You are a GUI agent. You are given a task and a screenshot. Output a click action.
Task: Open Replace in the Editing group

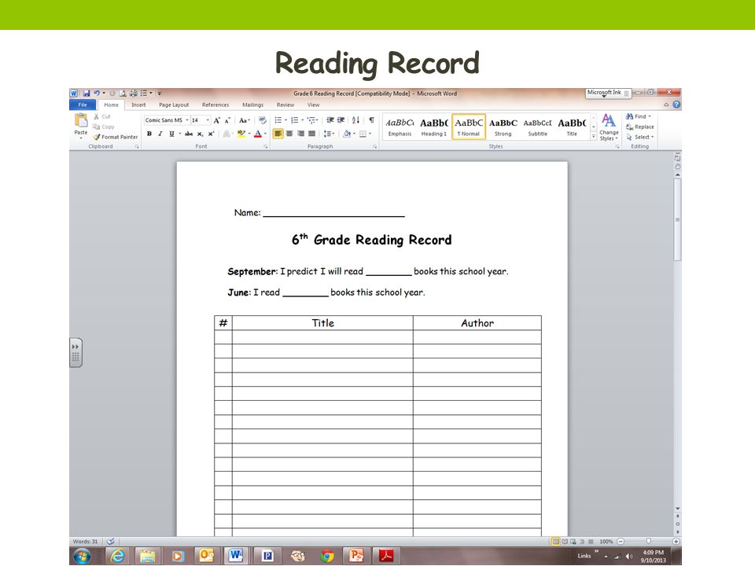tap(640, 127)
